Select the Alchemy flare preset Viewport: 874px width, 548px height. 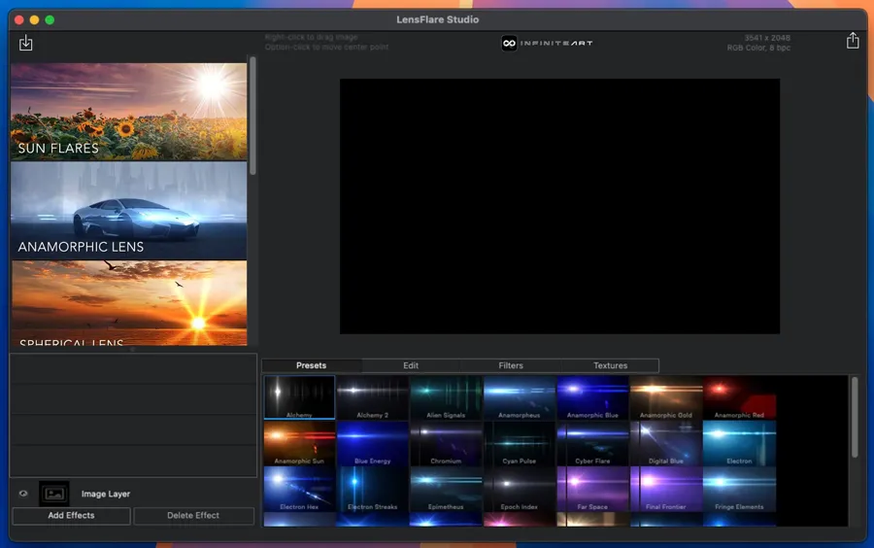click(x=299, y=397)
